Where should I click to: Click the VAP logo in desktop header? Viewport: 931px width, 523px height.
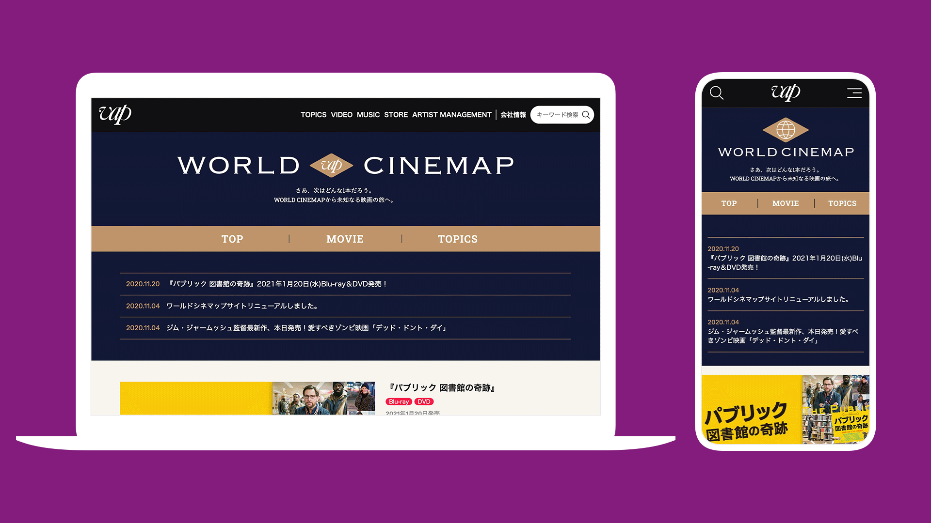pyautogui.click(x=115, y=115)
